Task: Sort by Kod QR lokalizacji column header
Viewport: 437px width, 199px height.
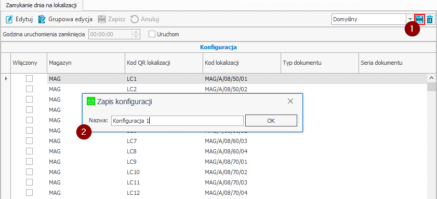Action: (164, 63)
